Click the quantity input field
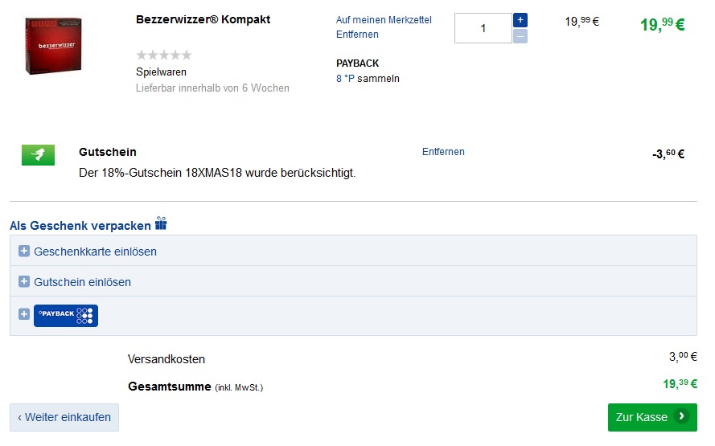 [x=483, y=28]
